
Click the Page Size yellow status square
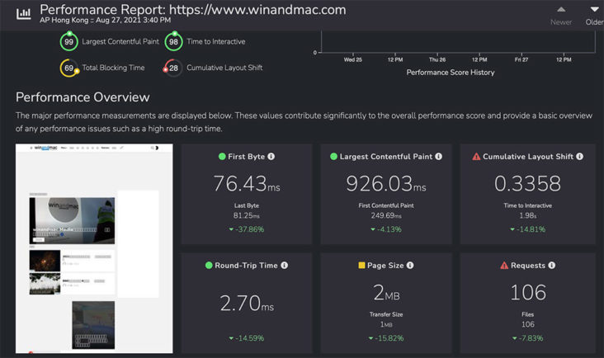tap(361, 266)
